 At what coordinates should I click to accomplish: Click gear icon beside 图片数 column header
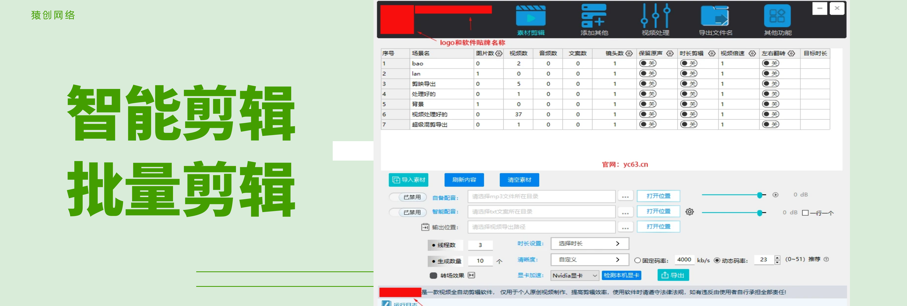pyautogui.click(x=499, y=54)
